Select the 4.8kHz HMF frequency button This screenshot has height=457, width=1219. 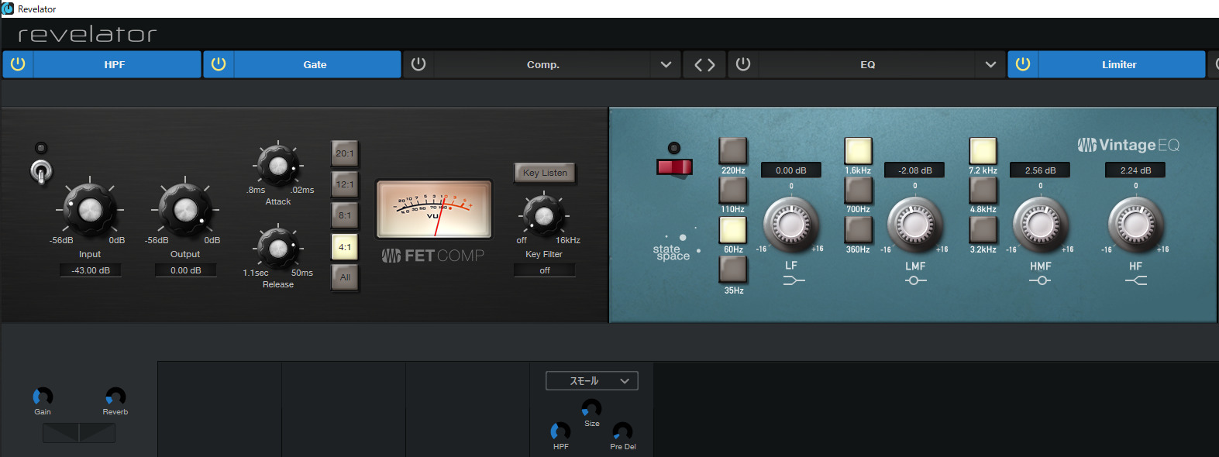(x=983, y=190)
